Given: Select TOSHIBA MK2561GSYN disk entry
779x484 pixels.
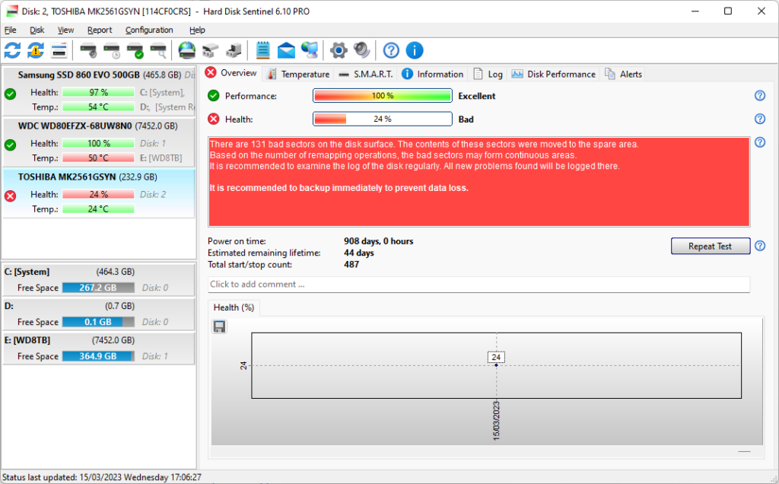Looking at the screenshot, I should pos(99,193).
